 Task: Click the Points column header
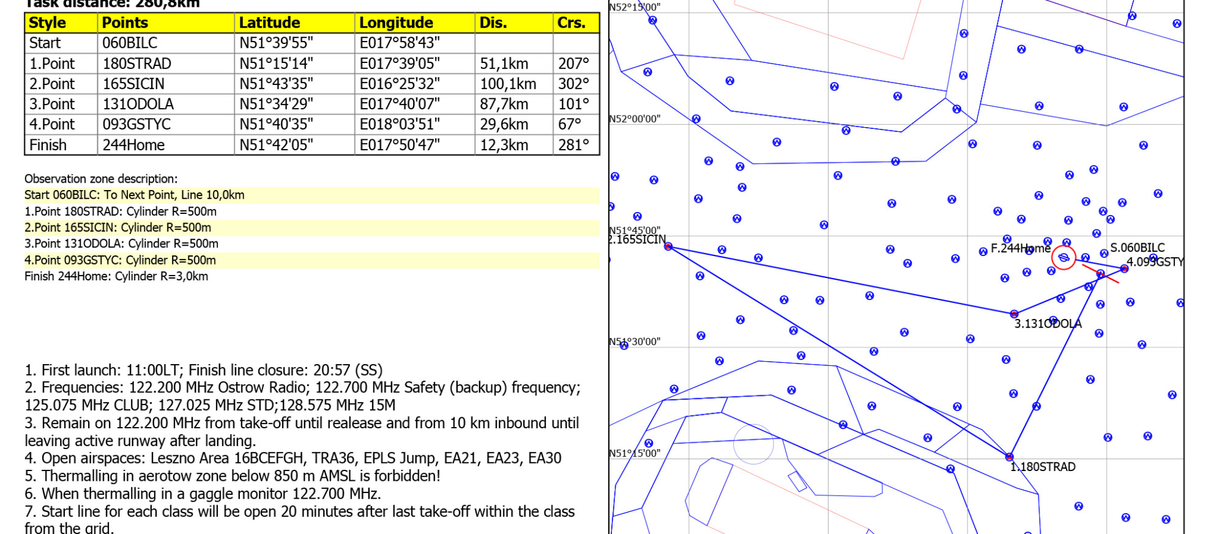[x=125, y=23]
